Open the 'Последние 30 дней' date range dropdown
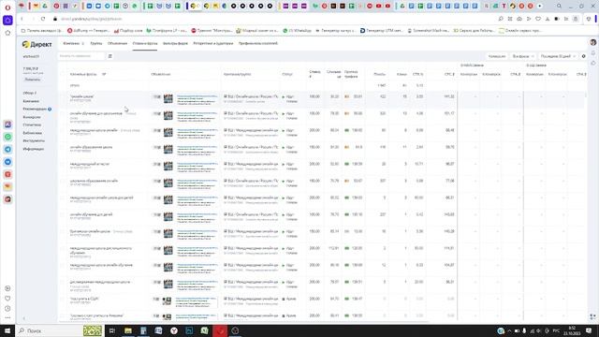This screenshot has height=337, width=599. pyautogui.click(x=558, y=56)
